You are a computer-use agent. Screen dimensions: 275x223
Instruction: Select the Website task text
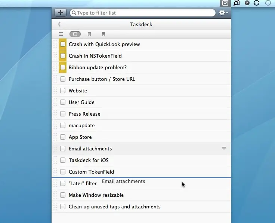coord(78,91)
